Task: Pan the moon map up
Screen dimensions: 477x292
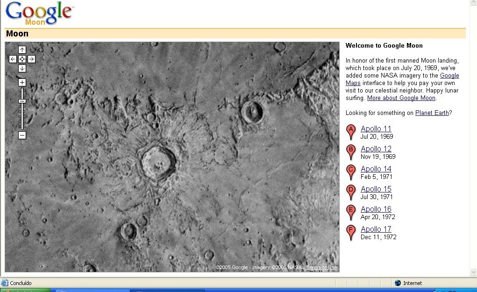Action: tap(22, 50)
